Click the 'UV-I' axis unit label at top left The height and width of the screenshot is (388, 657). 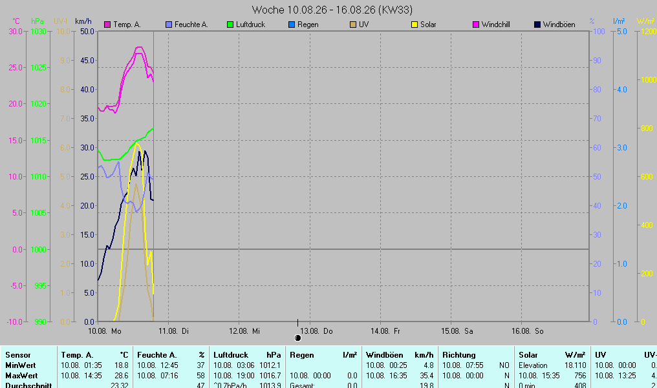[60, 21]
